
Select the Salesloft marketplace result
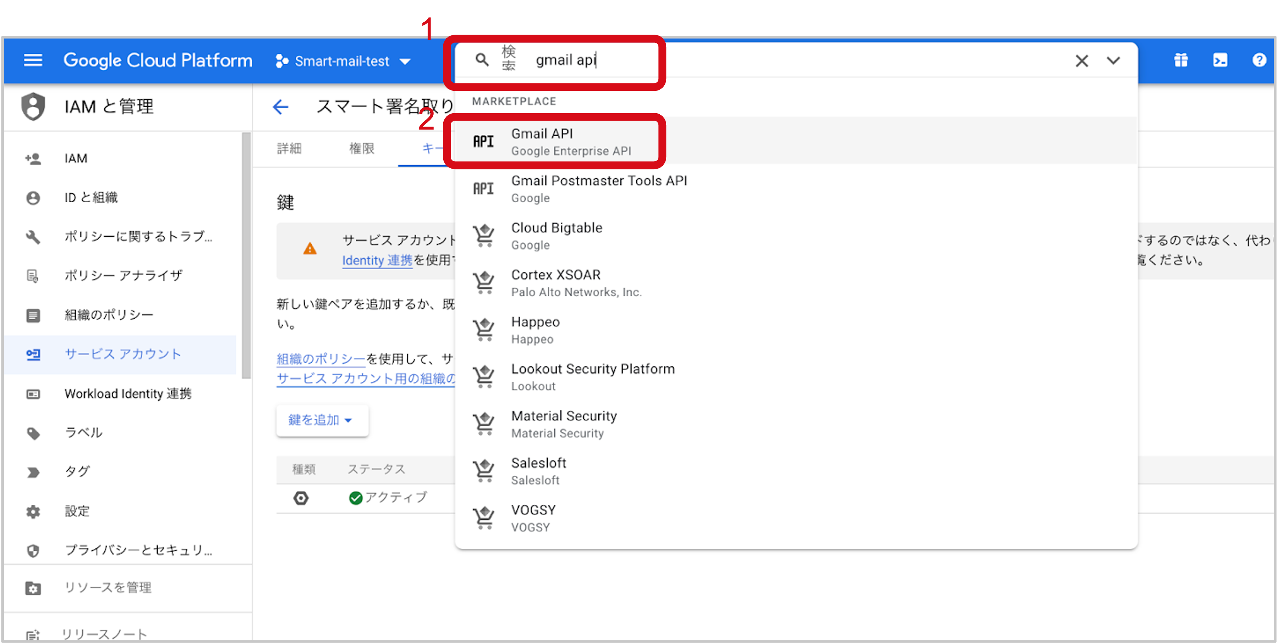point(796,471)
